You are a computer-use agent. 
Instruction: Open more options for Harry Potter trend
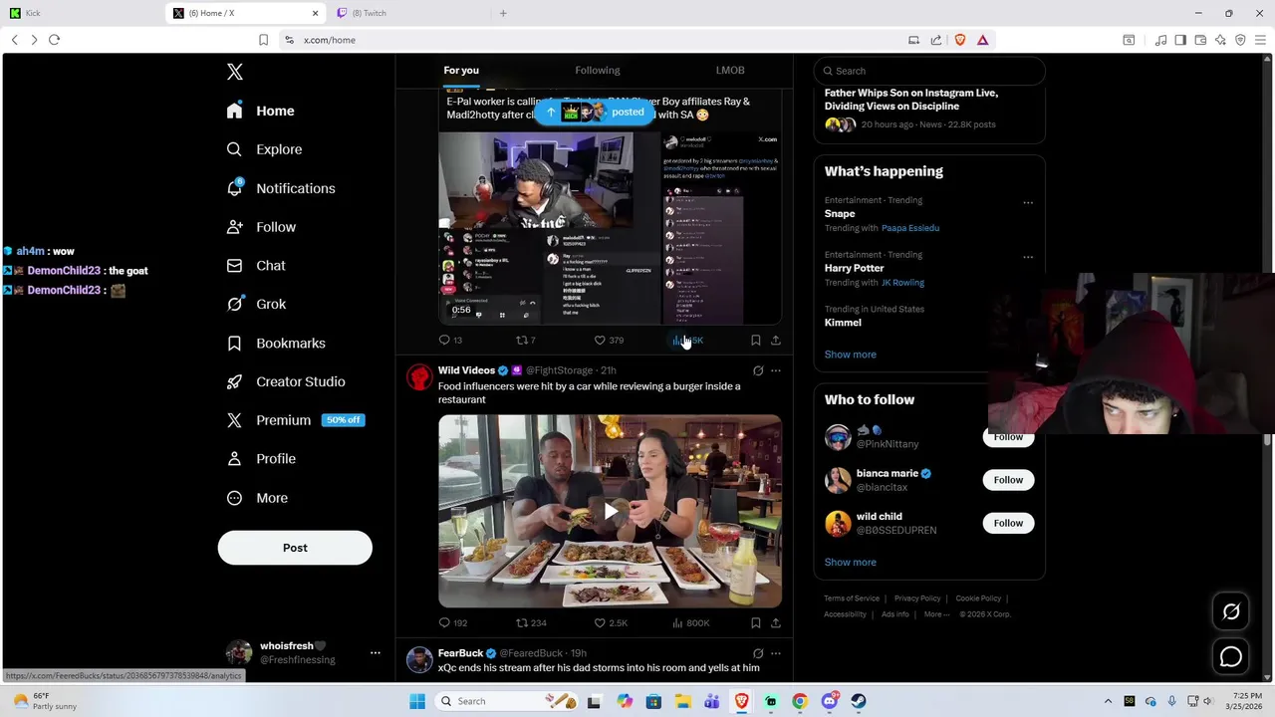point(1028,257)
